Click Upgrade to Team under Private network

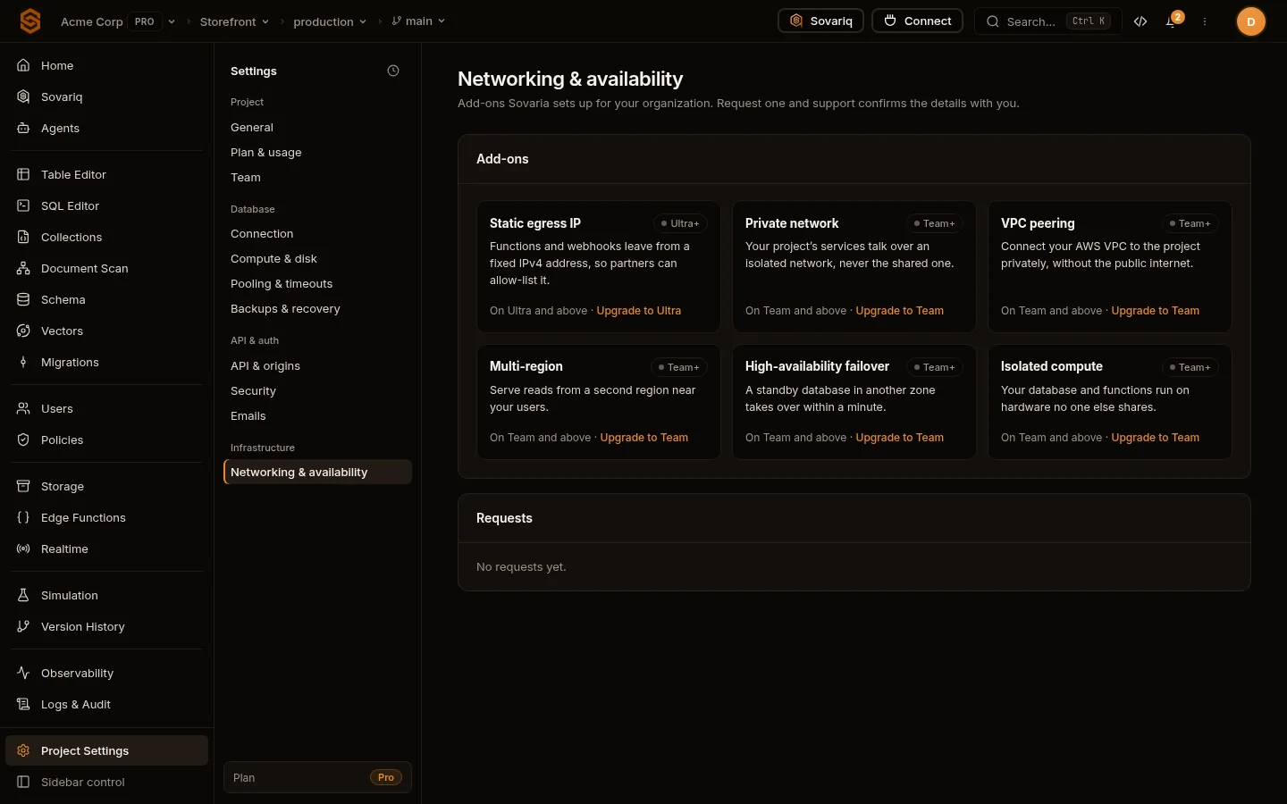[x=900, y=311]
